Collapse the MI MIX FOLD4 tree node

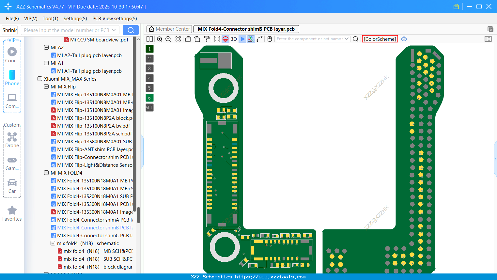coord(46,173)
